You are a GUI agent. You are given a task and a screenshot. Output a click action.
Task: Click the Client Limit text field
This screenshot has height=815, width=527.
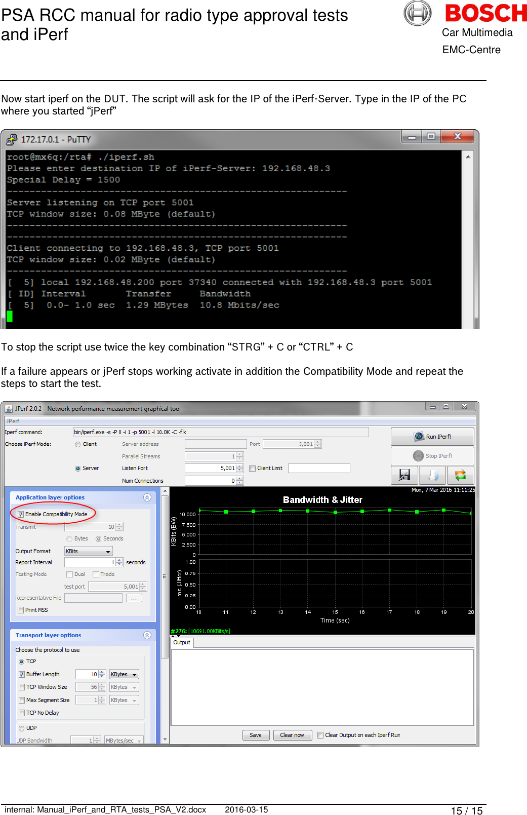319,469
